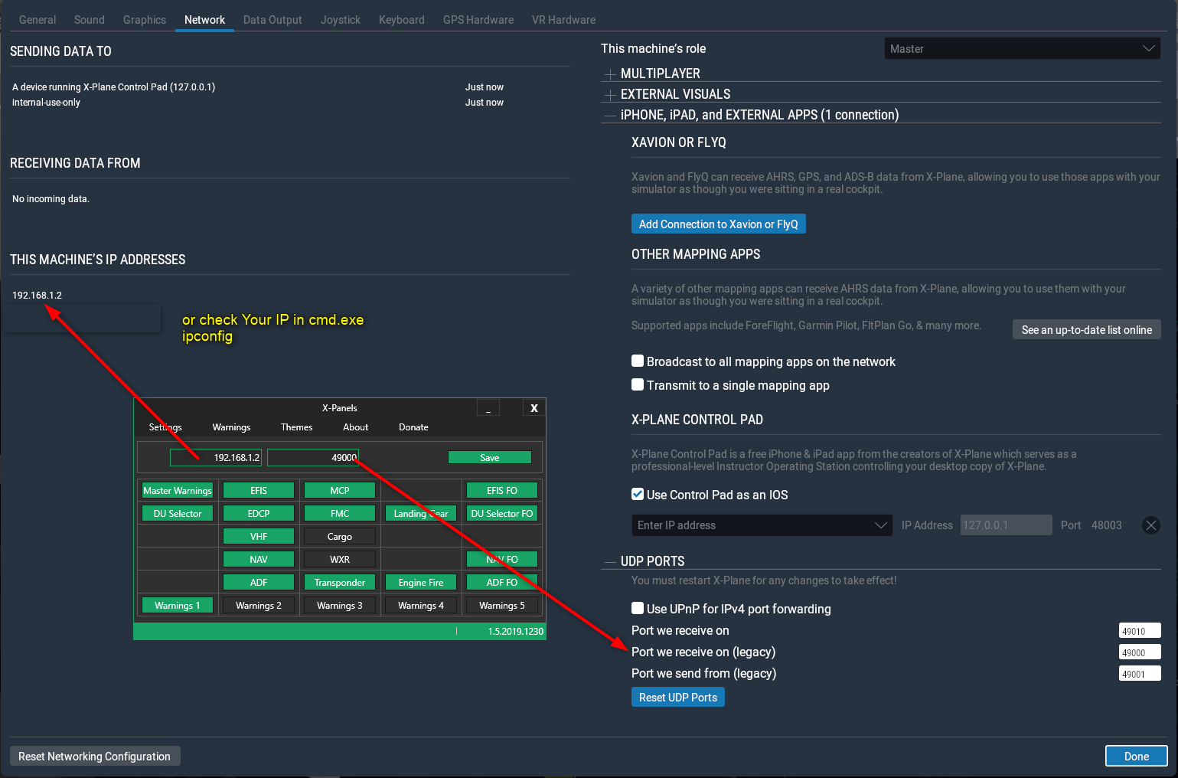1178x778 pixels.
Task: Click Add Connection to Xavion or FlyQ
Action: tap(718, 224)
